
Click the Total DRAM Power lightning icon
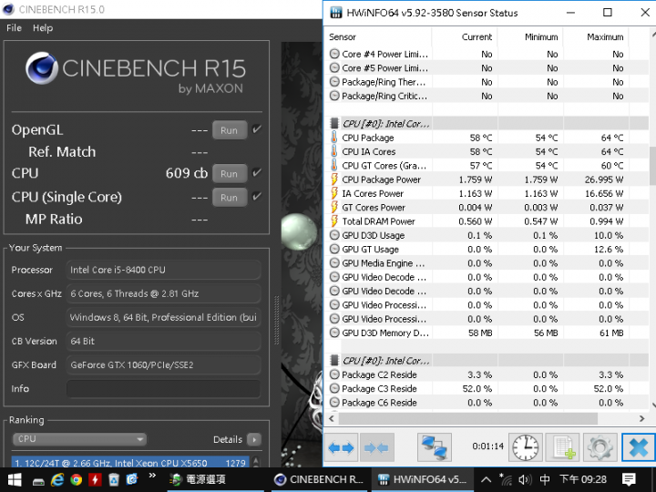333,220
